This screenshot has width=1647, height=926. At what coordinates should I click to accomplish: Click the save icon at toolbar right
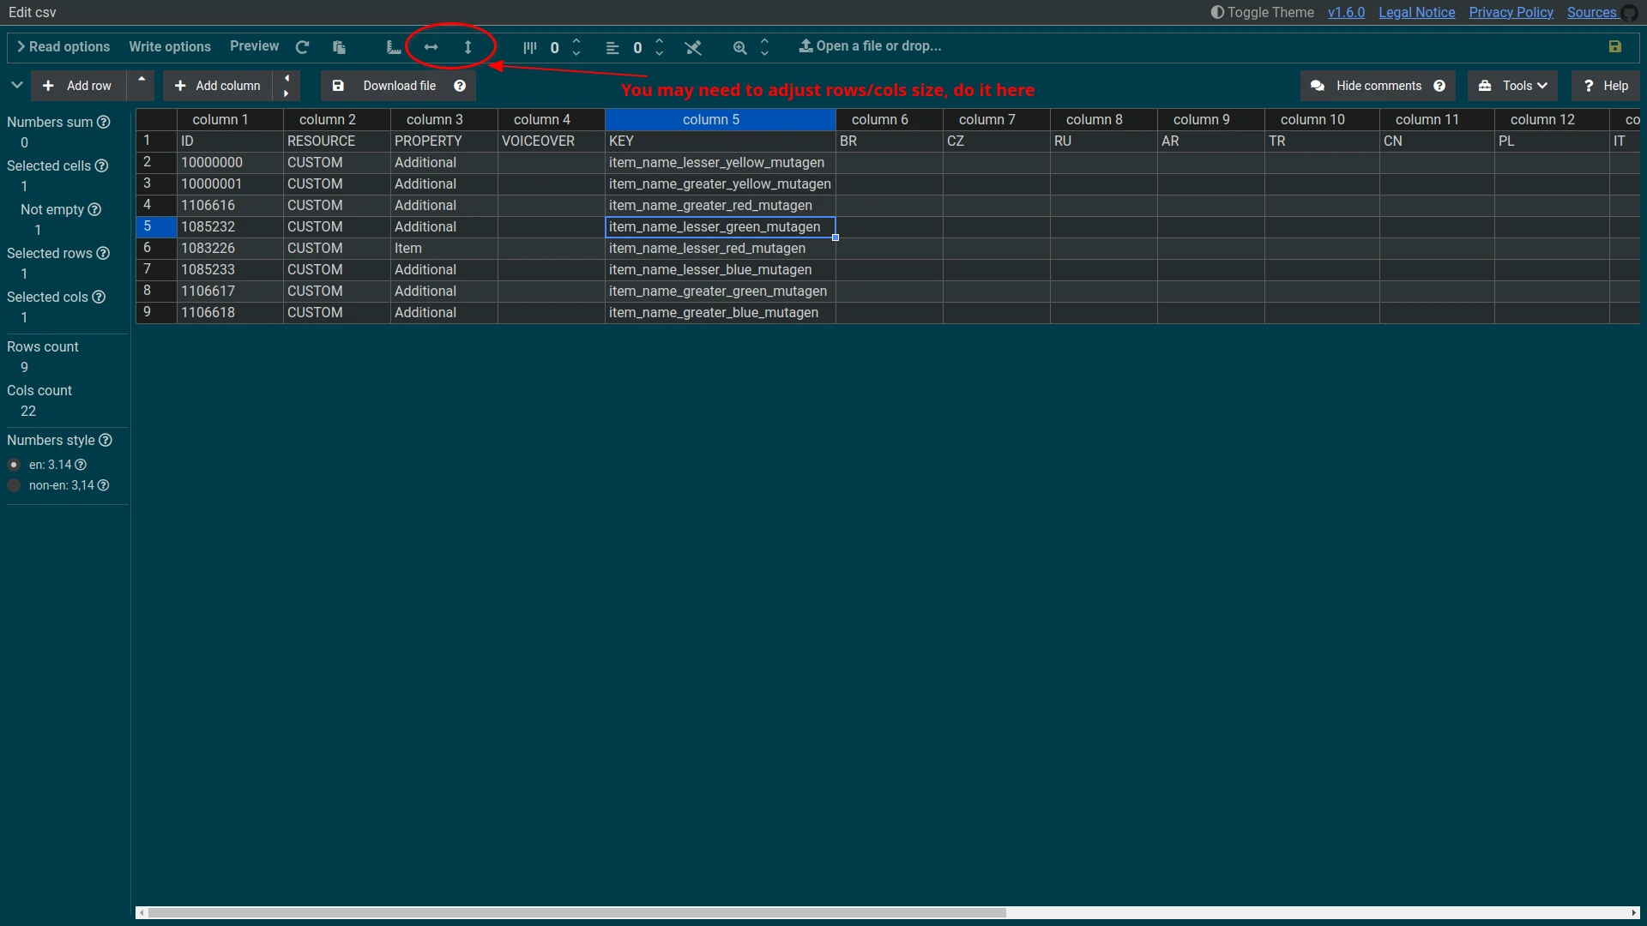pos(1615,46)
